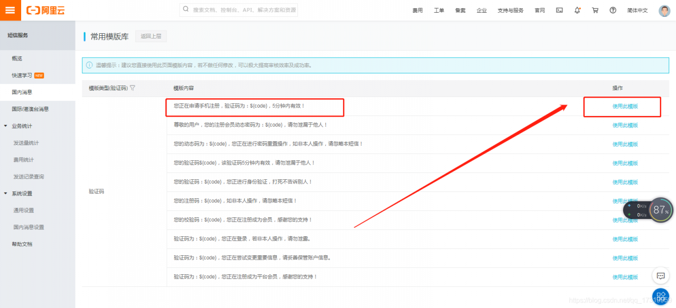676x308 pixels.
Task: Click 使用此模版 for 验证码5分钟内有效 template
Action: point(625,163)
